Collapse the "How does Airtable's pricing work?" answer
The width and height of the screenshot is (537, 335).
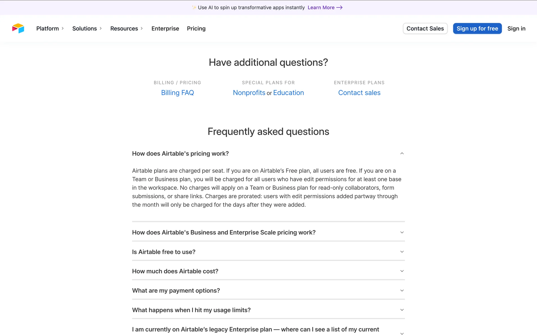click(402, 154)
